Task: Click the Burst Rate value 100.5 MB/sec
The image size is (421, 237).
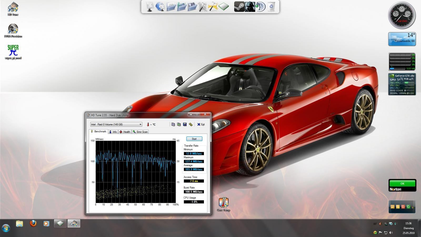Action: pyautogui.click(x=194, y=192)
